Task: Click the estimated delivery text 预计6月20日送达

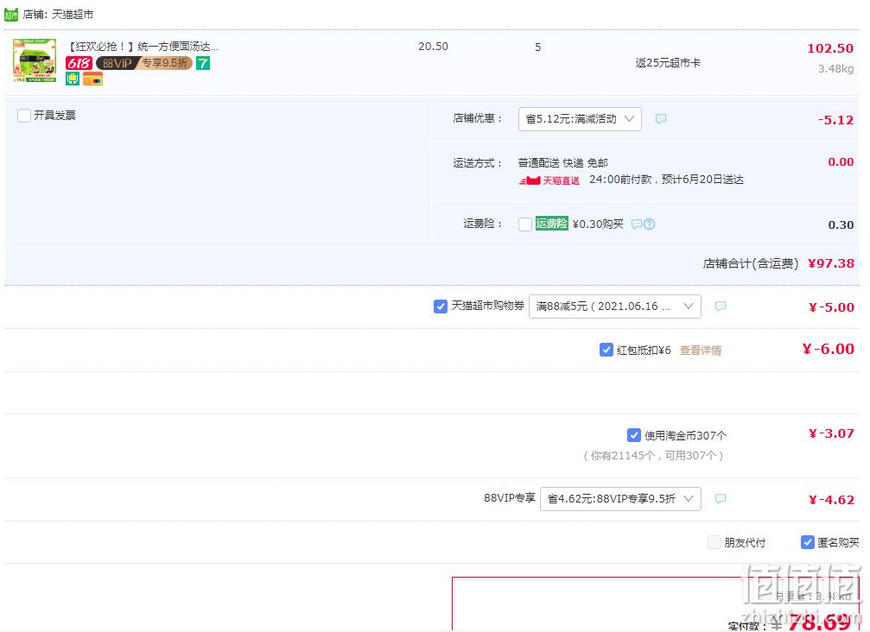Action: pos(702,180)
